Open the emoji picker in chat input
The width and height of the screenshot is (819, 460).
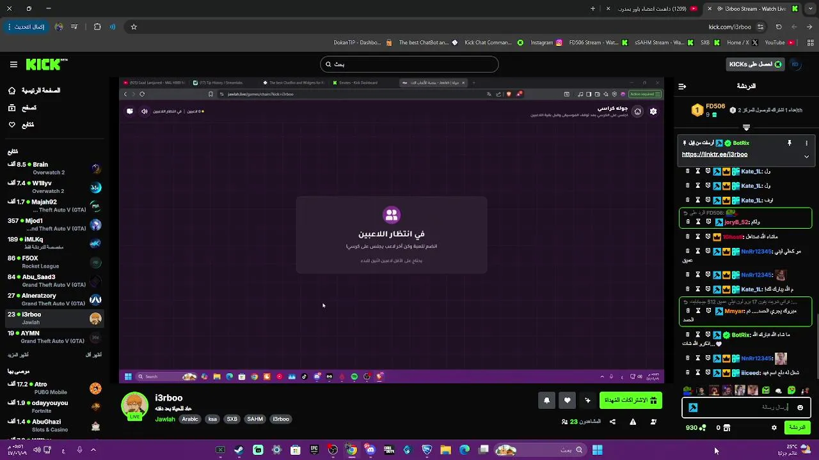pyautogui.click(x=800, y=408)
